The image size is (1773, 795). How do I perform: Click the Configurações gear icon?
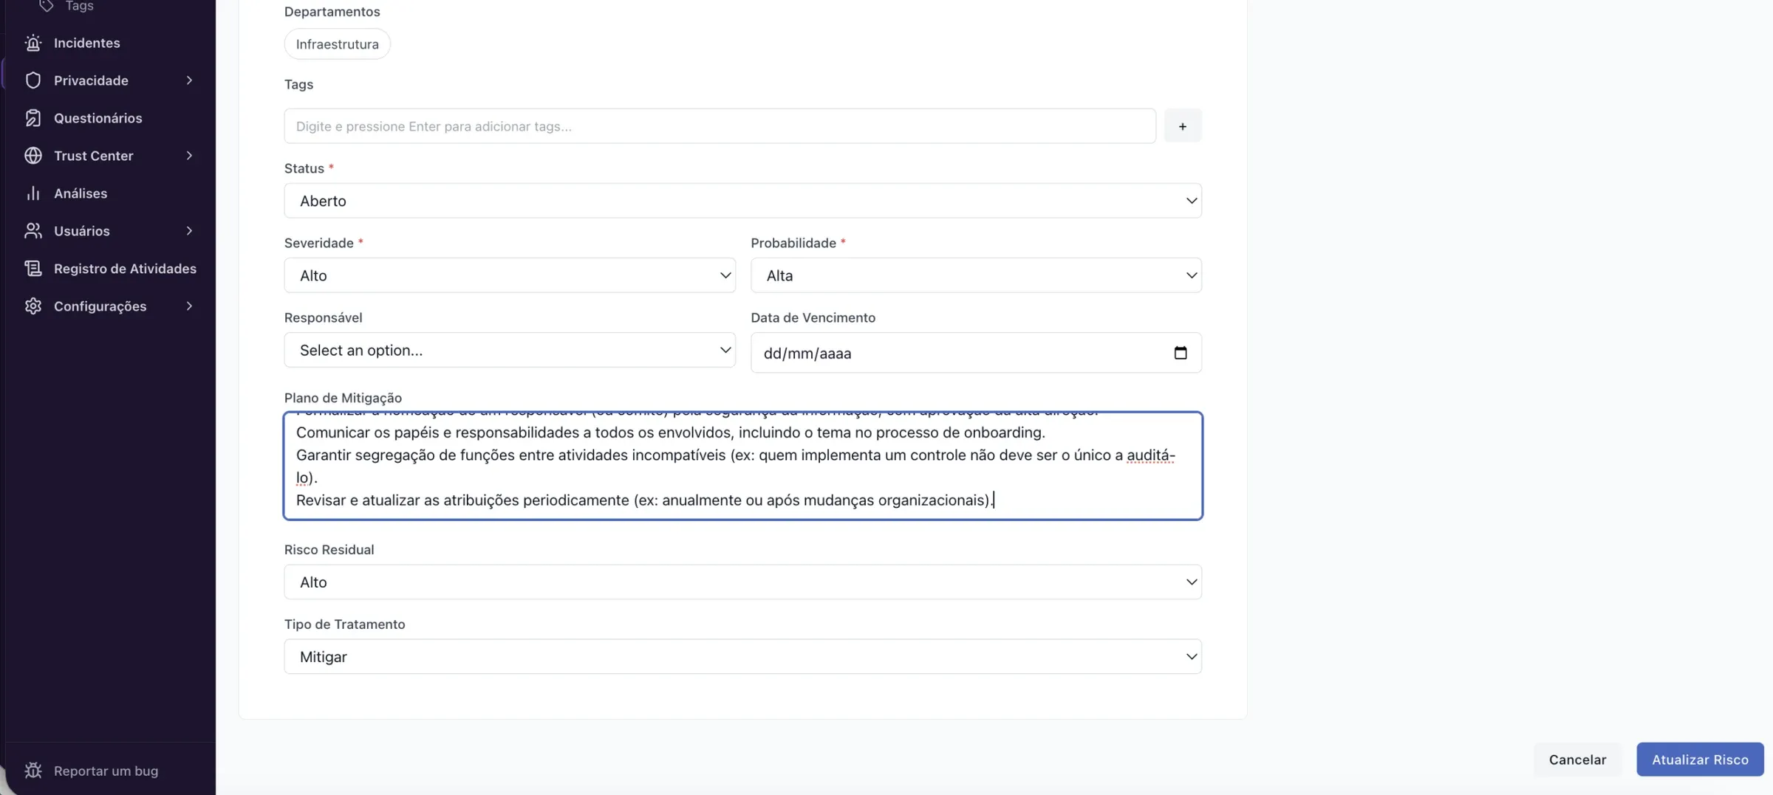pyautogui.click(x=33, y=306)
